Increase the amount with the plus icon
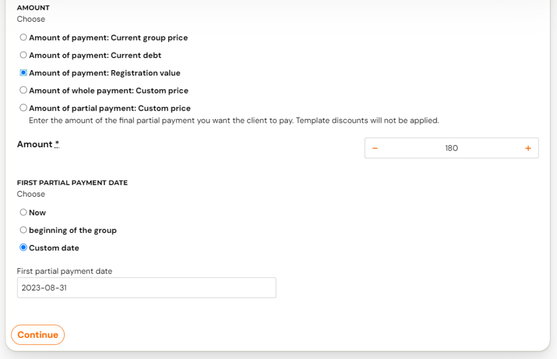 click(528, 148)
